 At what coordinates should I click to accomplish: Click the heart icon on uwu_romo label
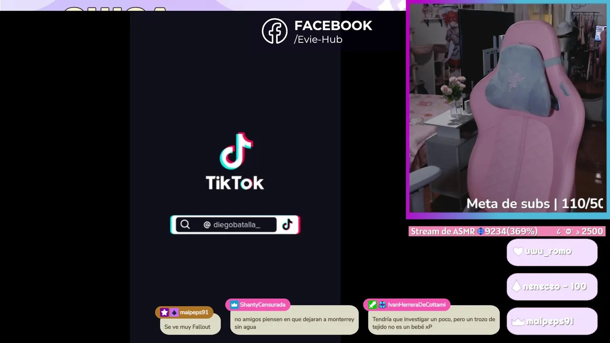point(518,251)
